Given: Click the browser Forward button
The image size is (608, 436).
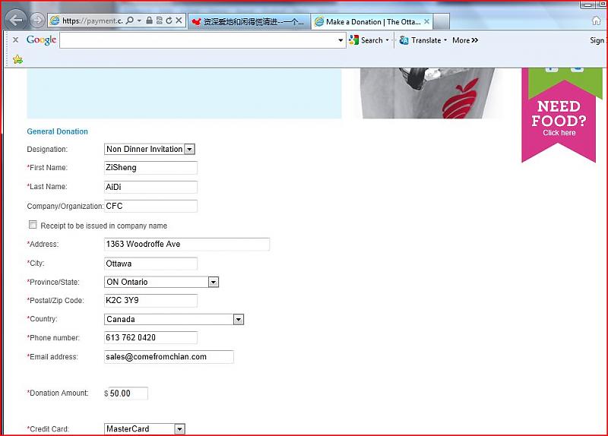Looking at the screenshot, I should (36, 21).
